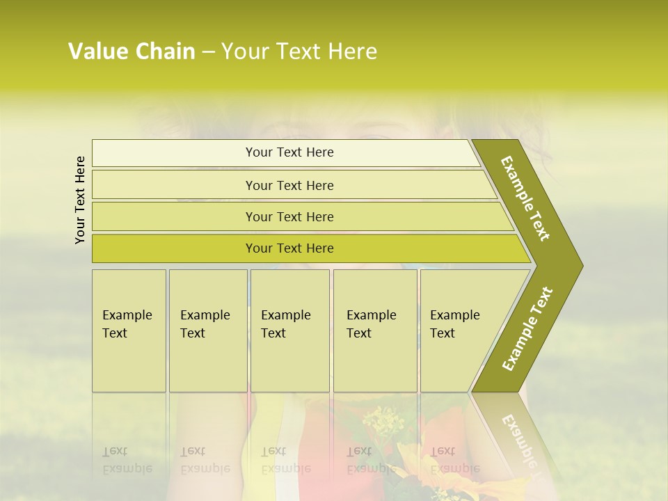The image size is (668, 501).
Task: Select the third 'Your Text Here' bar
Action: click(x=303, y=216)
